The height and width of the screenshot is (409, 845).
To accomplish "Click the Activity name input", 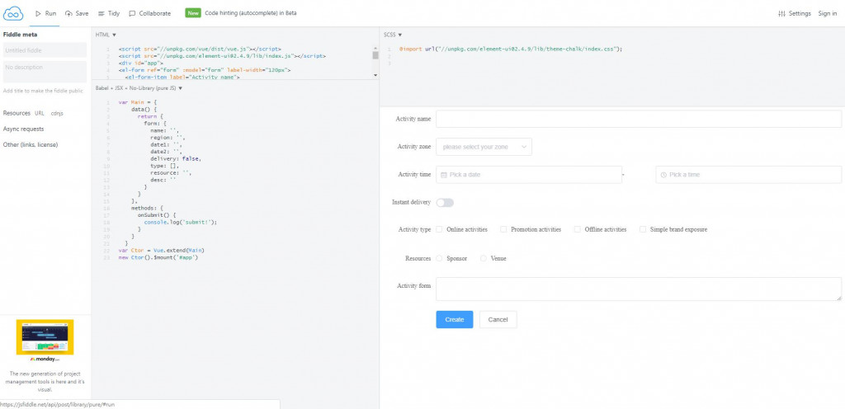I will (639, 119).
